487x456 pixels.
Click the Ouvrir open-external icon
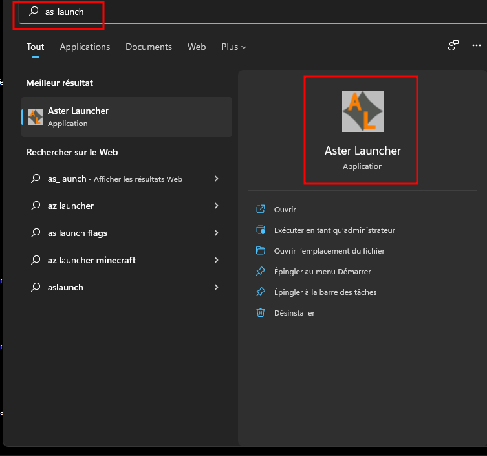pyautogui.click(x=261, y=209)
